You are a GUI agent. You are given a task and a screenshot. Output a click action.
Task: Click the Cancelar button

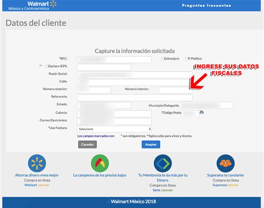click(87, 145)
